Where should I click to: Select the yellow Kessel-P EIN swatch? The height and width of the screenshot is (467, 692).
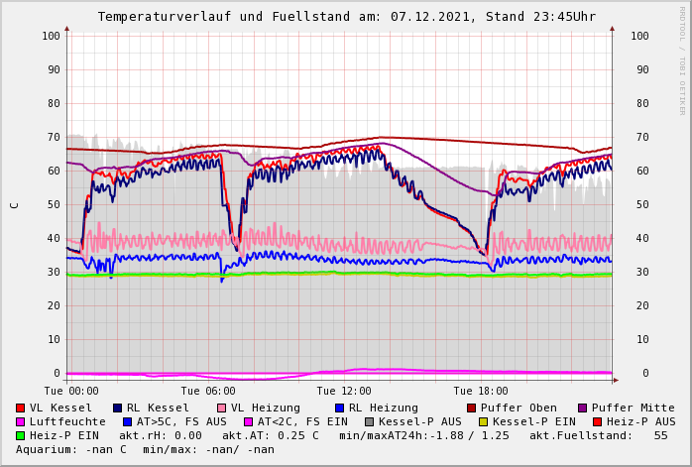(x=482, y=422)
